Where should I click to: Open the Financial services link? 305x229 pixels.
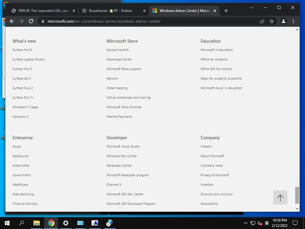[x=25, y=204]
